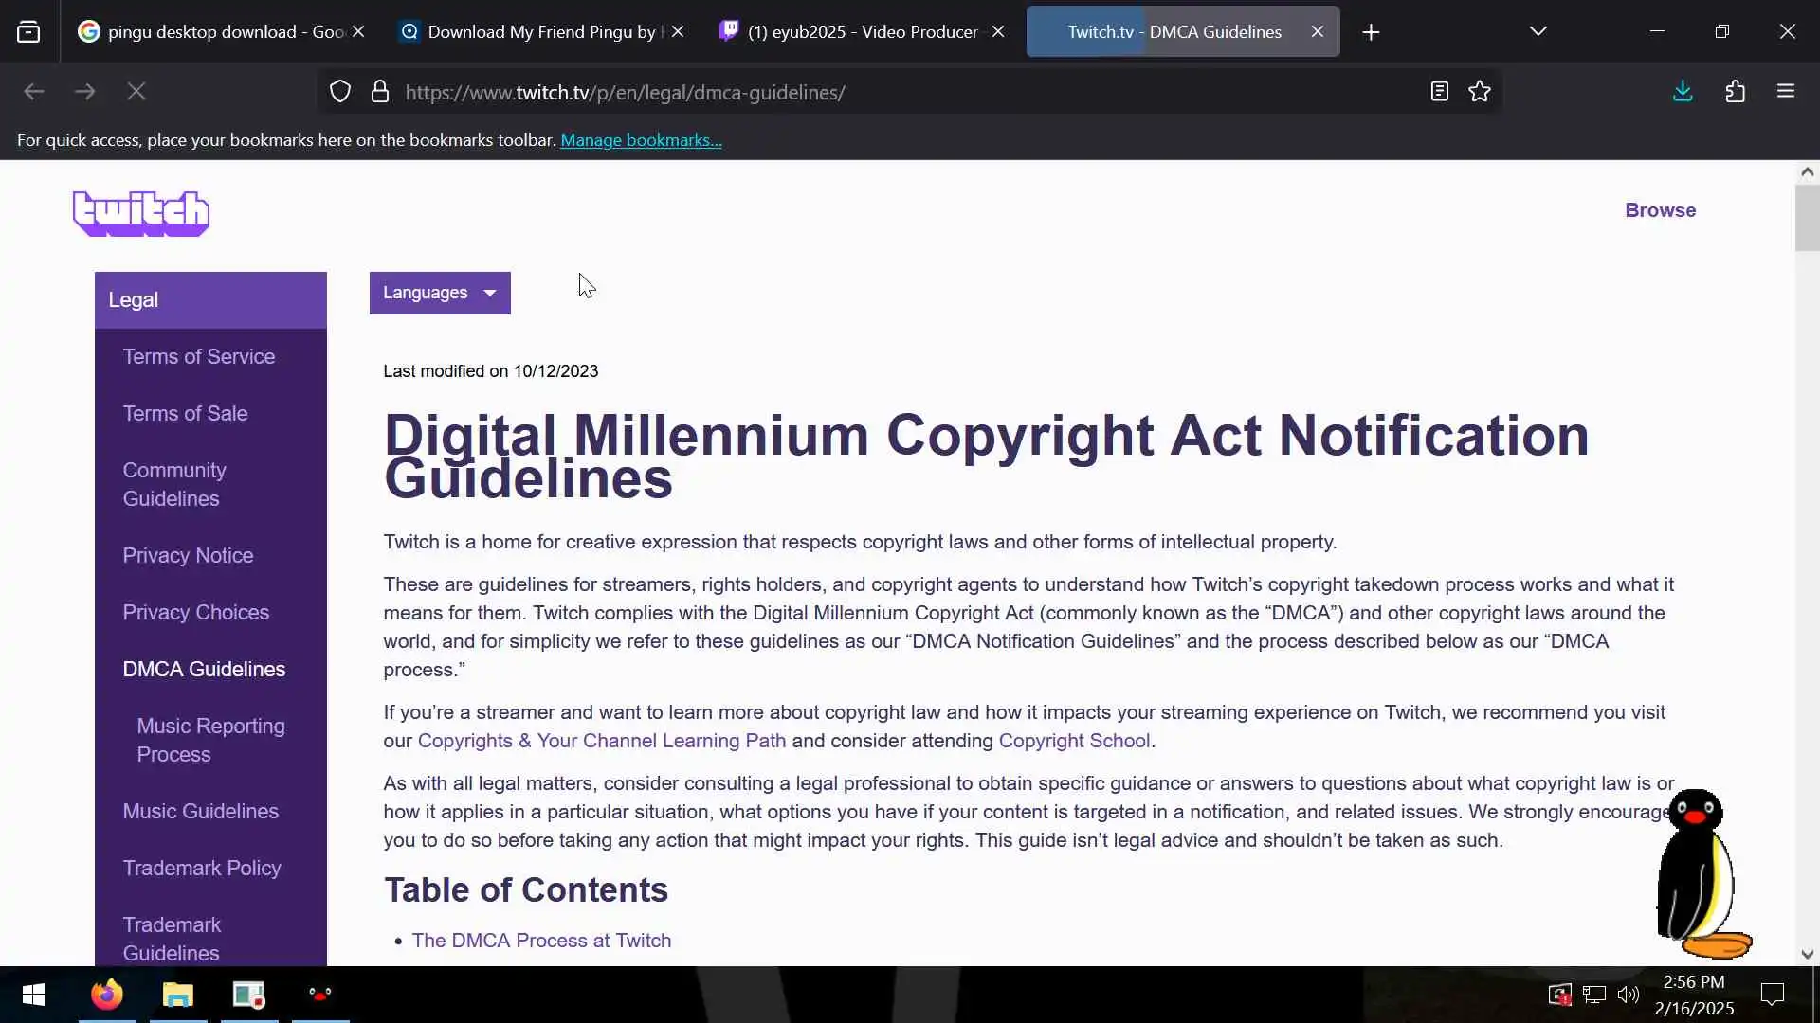Open Firefox hamburger application menu
1820x1023 pixels.
(1786, 92)
